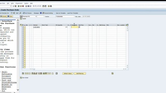Image resolution: width=166 pixels, height=93 pixels.
Task: Click the Add Planning button
Action: 80,73
